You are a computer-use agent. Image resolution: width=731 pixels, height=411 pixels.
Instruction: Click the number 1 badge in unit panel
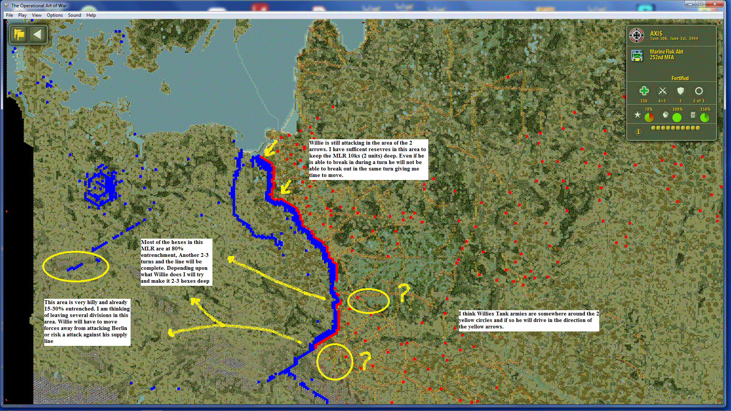[x=638, y=132]
